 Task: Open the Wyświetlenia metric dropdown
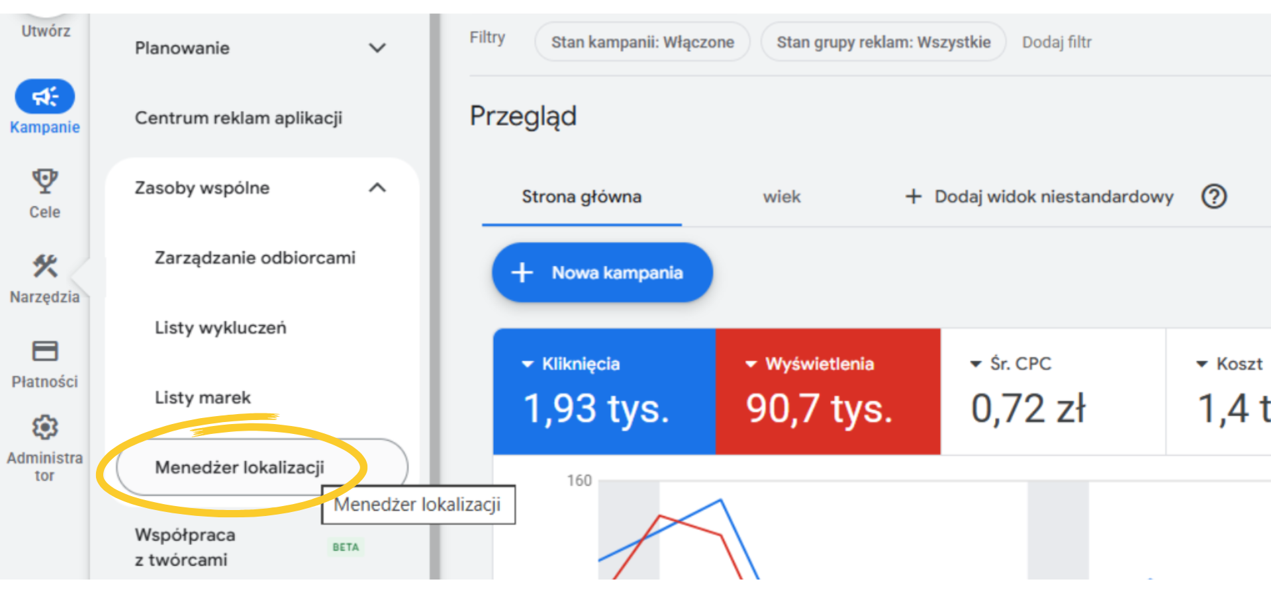click(x=751, y=364)
